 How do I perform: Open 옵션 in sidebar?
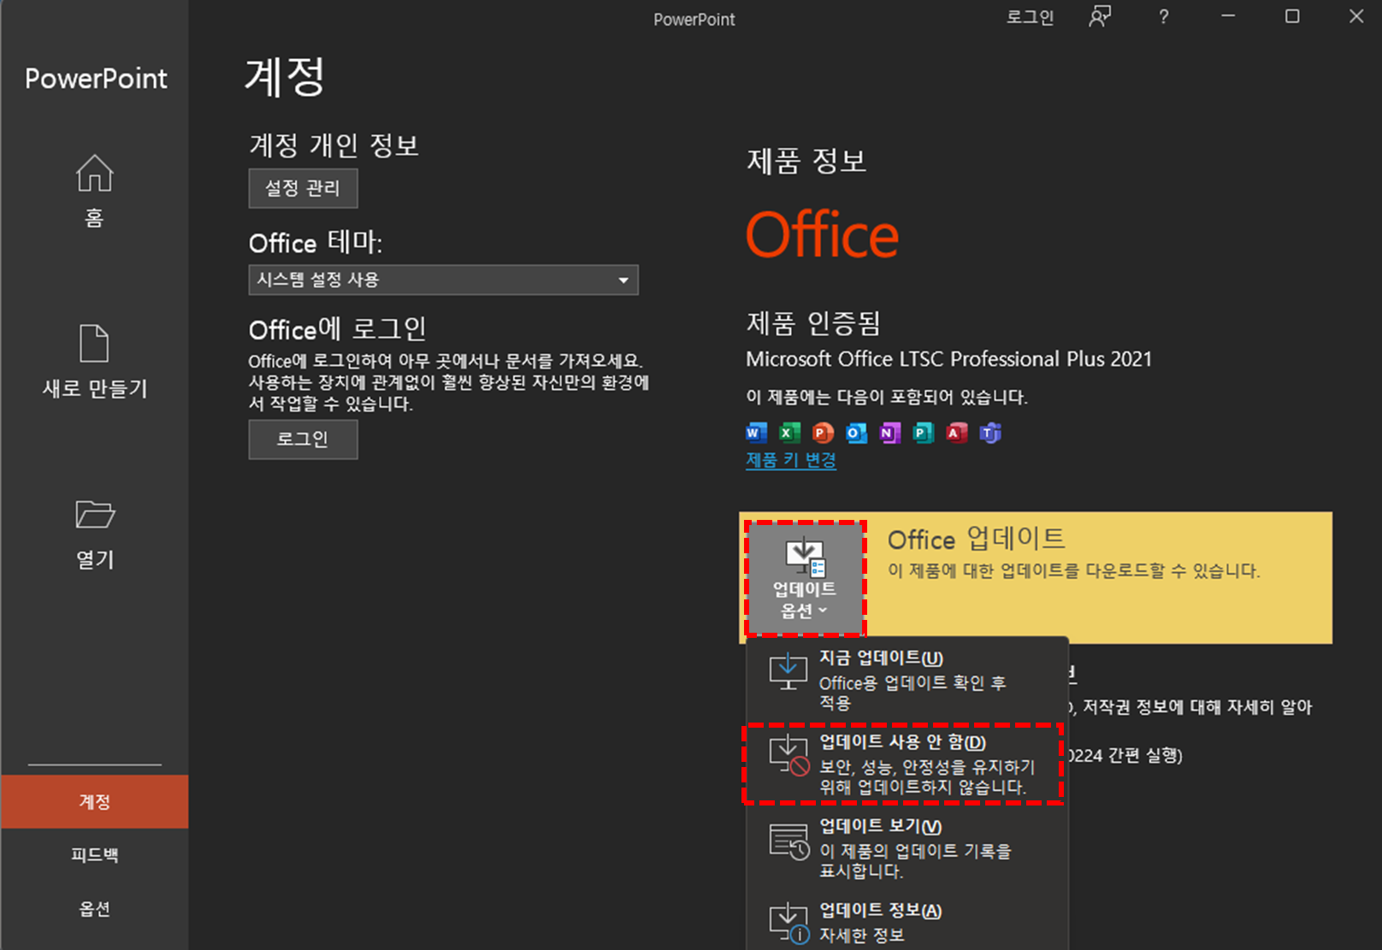[94, 909]
